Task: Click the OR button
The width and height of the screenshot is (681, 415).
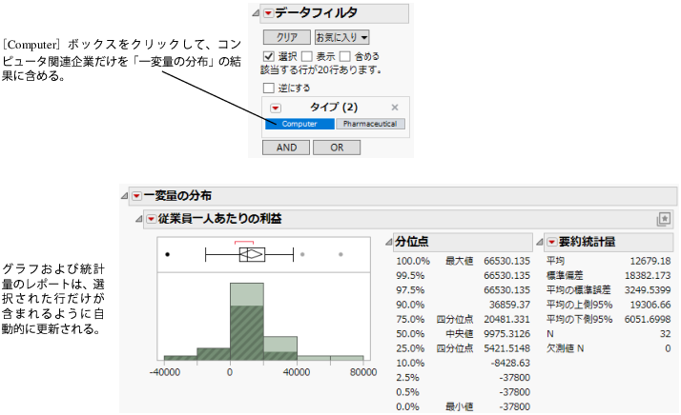Action: 337,148
